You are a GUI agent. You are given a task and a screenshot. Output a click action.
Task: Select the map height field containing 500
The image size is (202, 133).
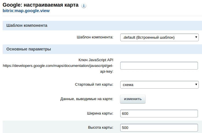(x=159, y=128)
